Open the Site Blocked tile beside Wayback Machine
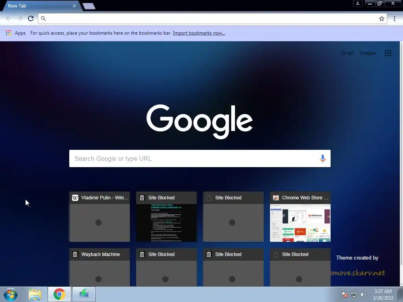 tap(166, 267)
